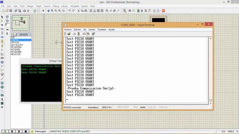Screen dimensions: 239x134
Task: Open the ISIS Template menu
Action: pos(74,6)
